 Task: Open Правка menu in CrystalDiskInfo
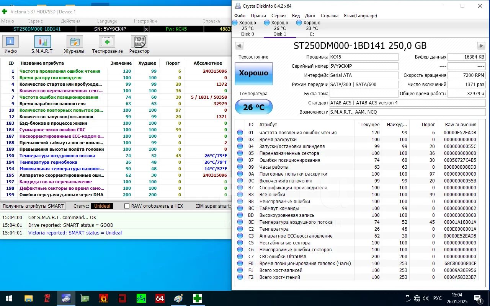258,16
